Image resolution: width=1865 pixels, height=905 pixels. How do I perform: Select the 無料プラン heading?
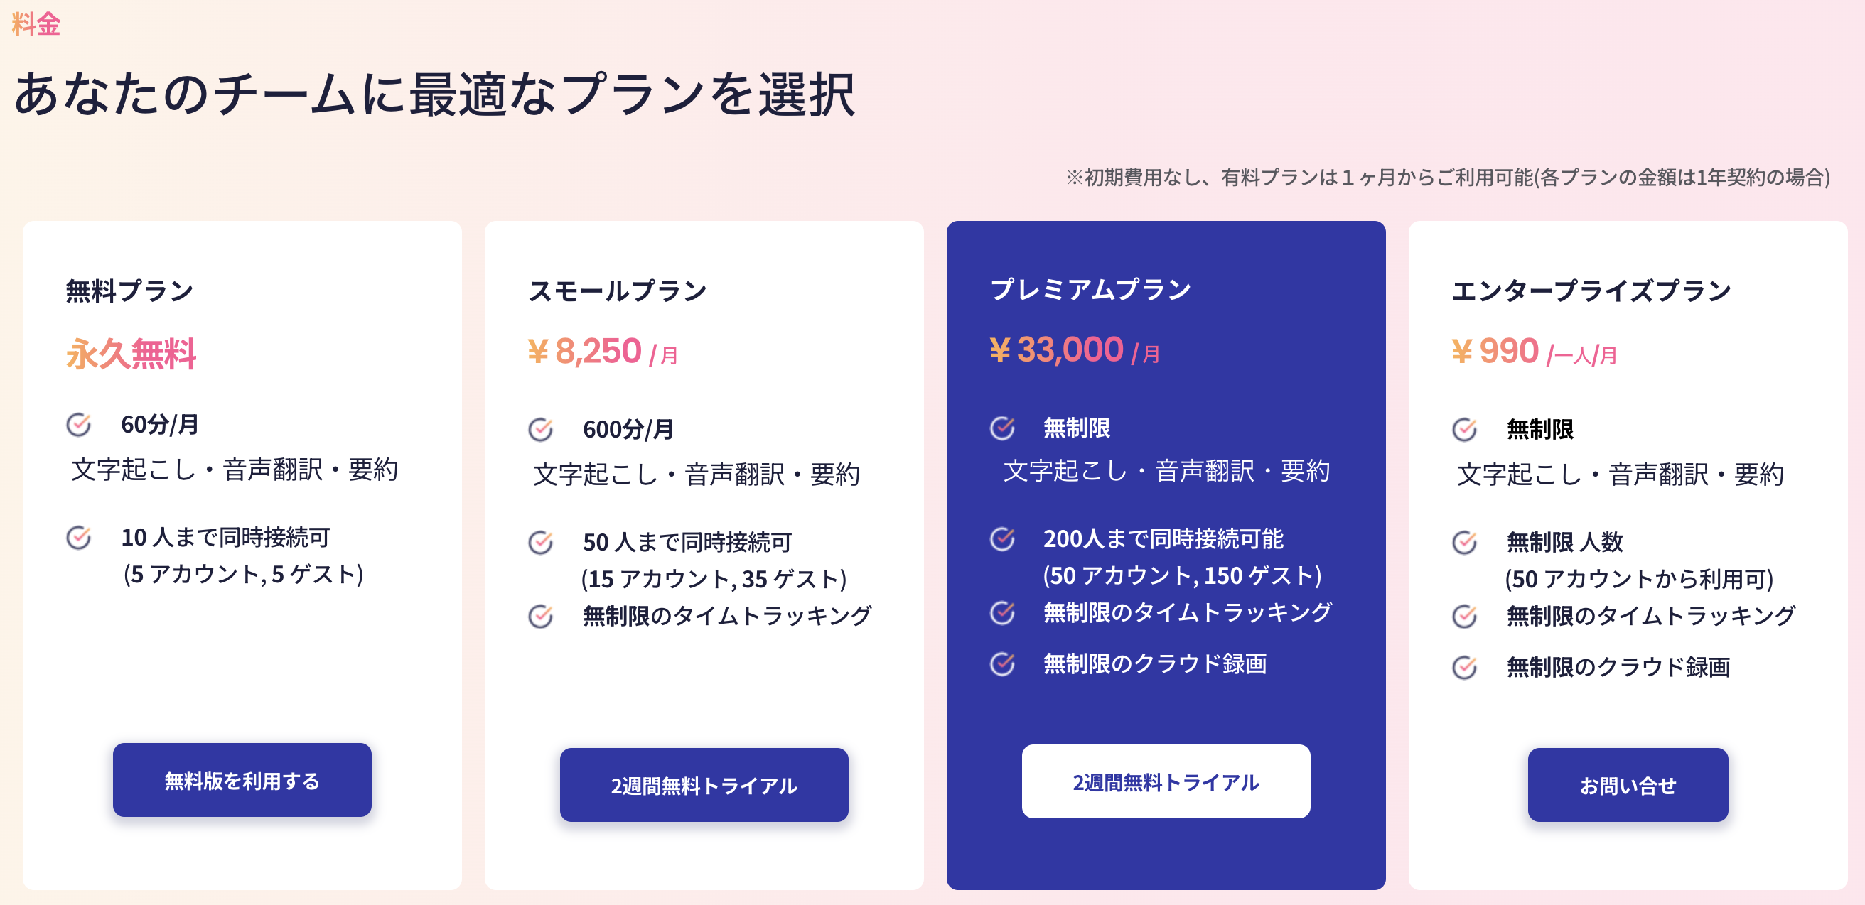(x=129, y=291)
